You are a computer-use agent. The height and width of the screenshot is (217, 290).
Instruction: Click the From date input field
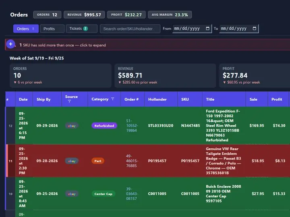click(x=192, y=29)
